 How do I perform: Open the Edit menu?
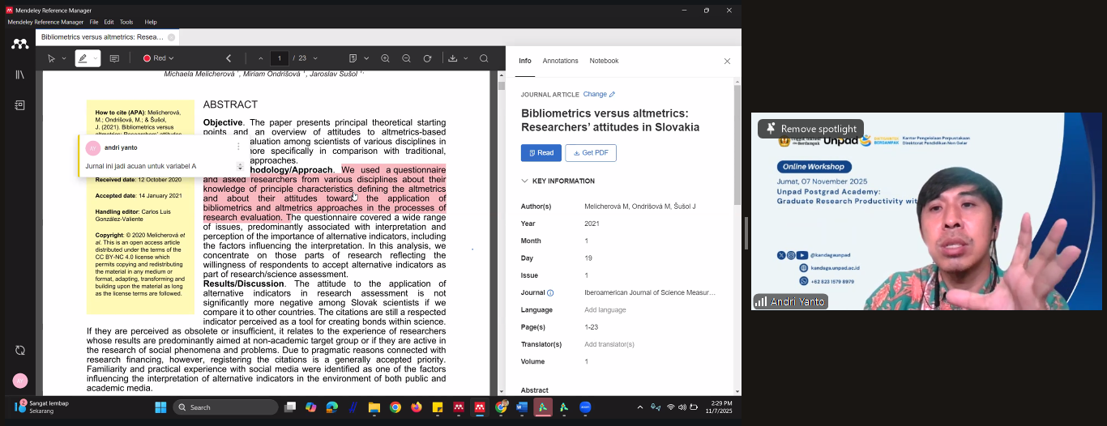[109, 22]
